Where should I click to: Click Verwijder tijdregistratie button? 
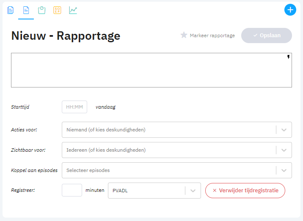click(x=245, y=191)
